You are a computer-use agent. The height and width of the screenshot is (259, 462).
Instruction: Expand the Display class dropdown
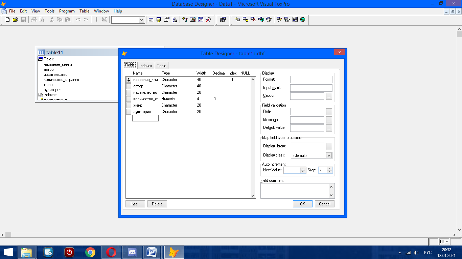329,155
